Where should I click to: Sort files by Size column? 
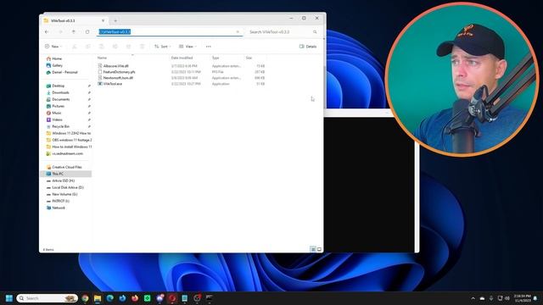click(249, 58)
